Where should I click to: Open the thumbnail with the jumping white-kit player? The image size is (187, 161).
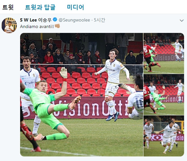click(164, 53)
